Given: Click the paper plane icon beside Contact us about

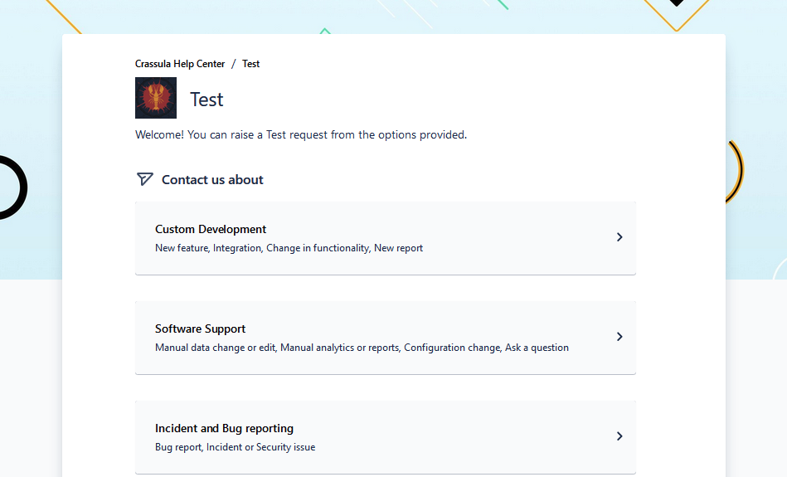Looking at the screenshot, I should tap(144, 179).
